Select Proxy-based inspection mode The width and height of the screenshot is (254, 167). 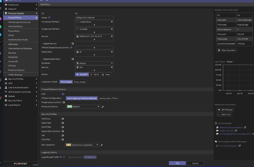(80, 82)
